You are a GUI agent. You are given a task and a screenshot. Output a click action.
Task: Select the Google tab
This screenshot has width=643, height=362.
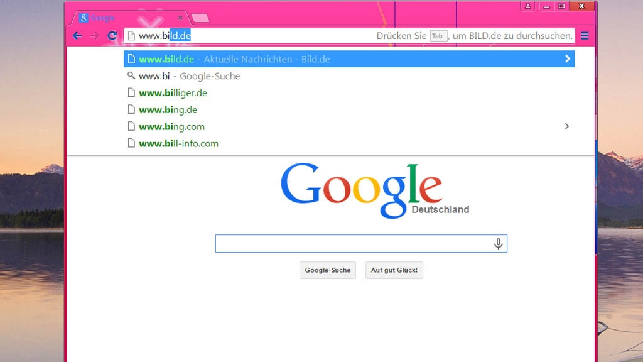point(129,18)
